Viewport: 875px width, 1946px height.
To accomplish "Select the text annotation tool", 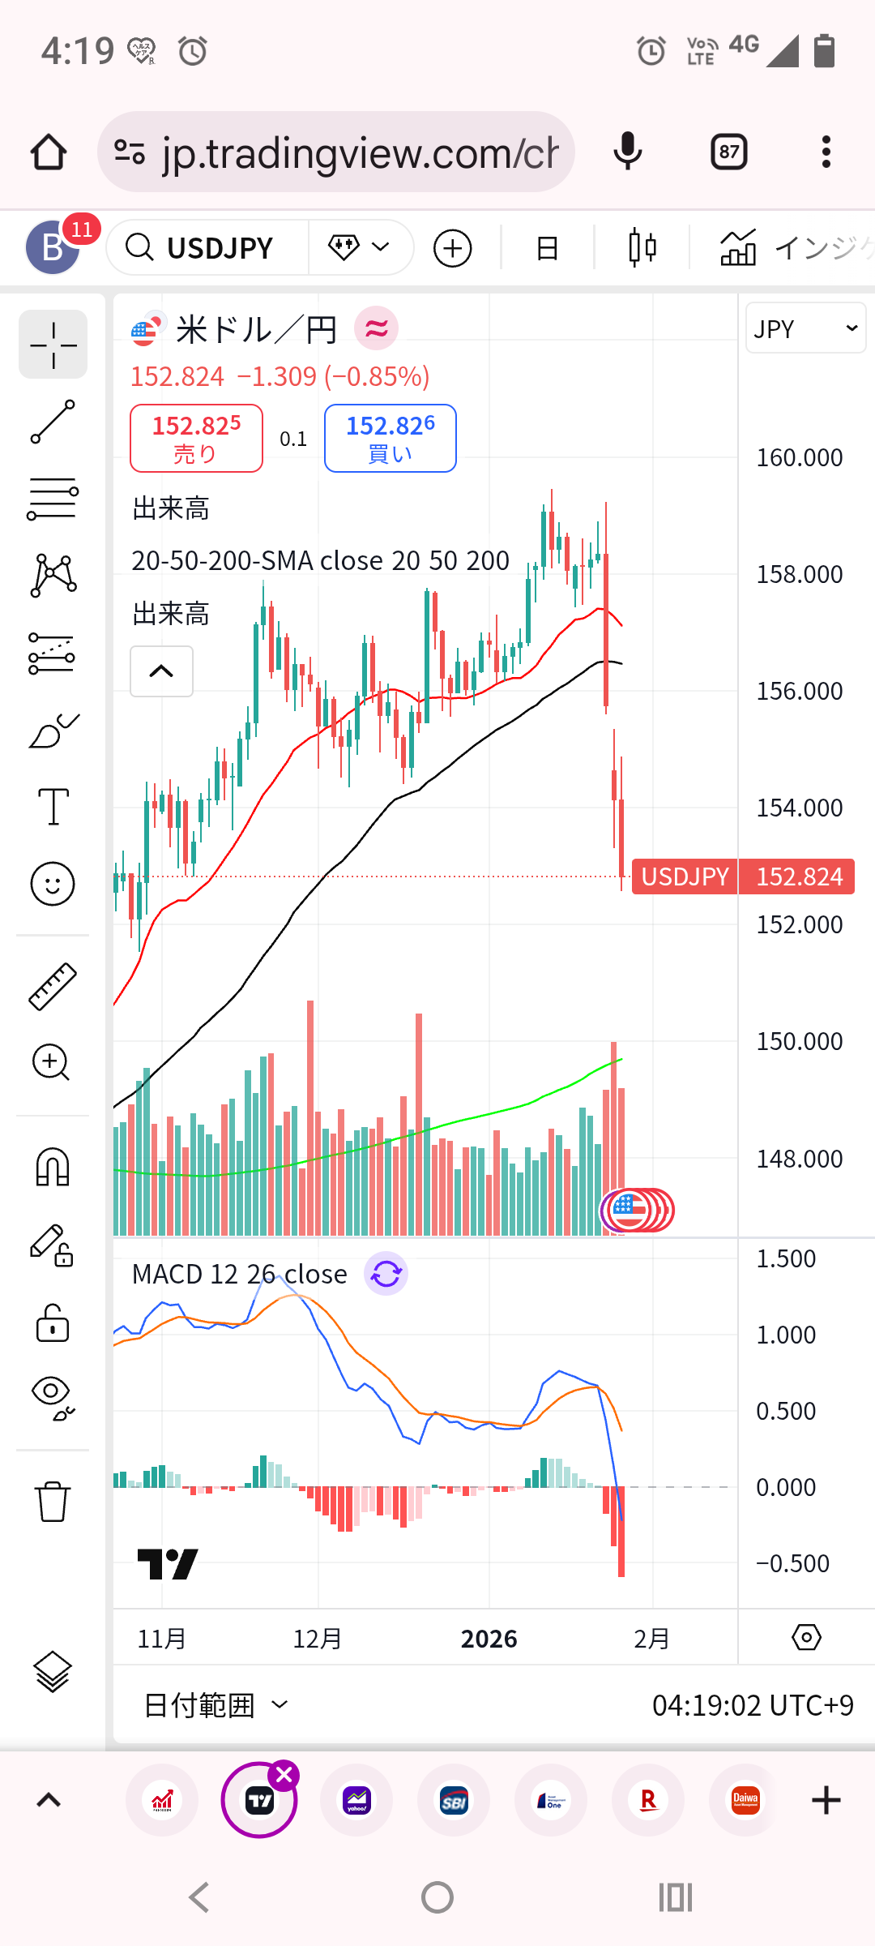I will 53,807.
